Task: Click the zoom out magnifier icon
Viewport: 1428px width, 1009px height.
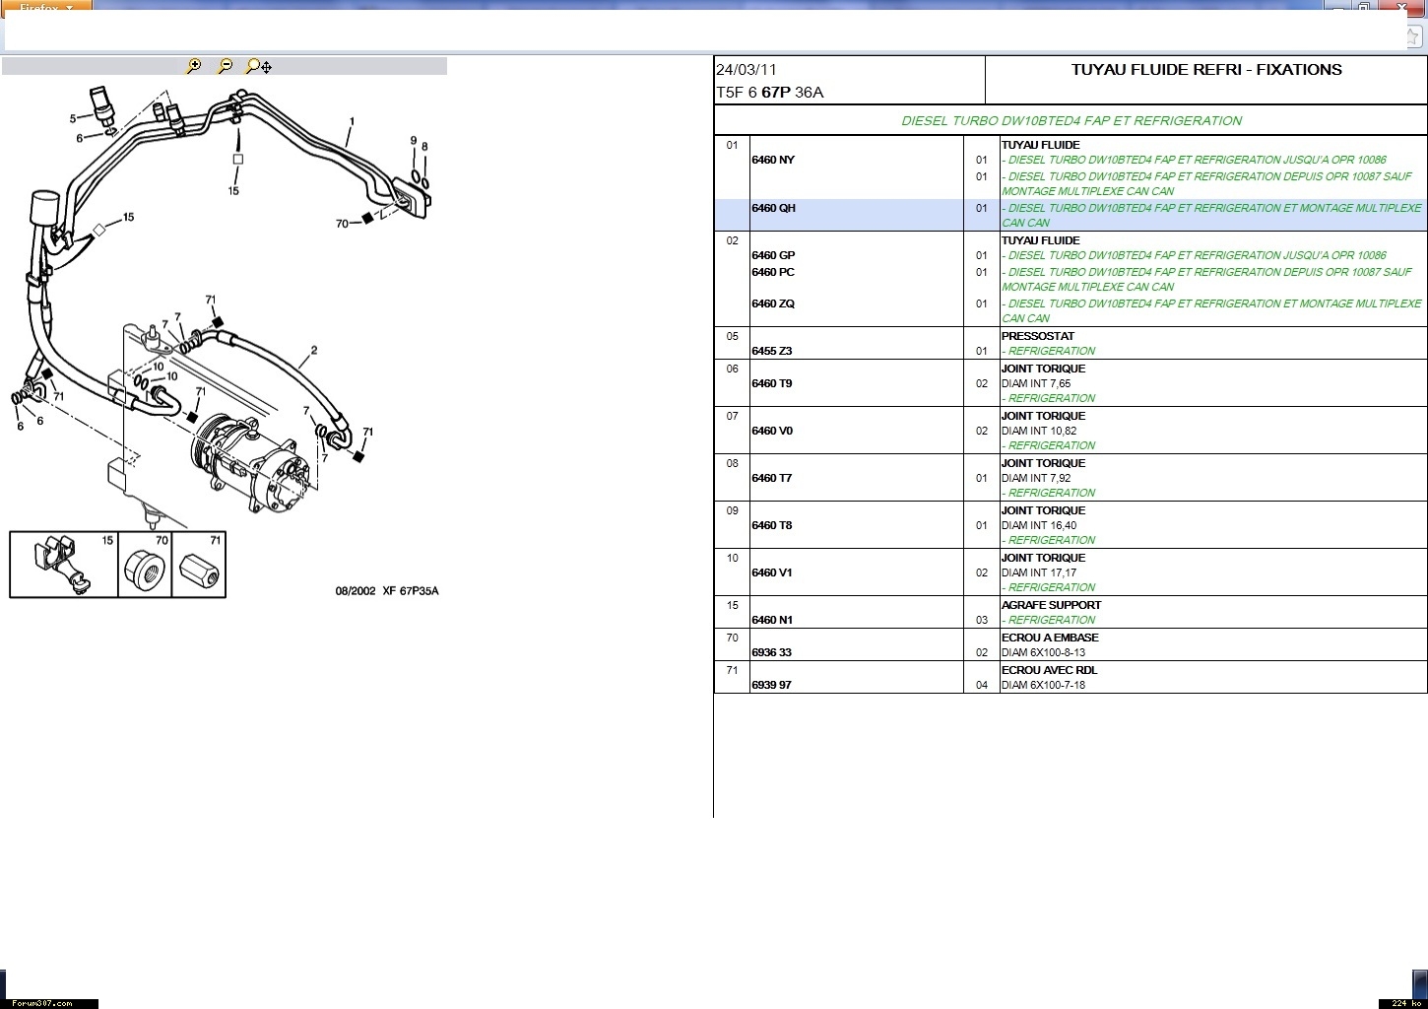Action: pos(226,66)
